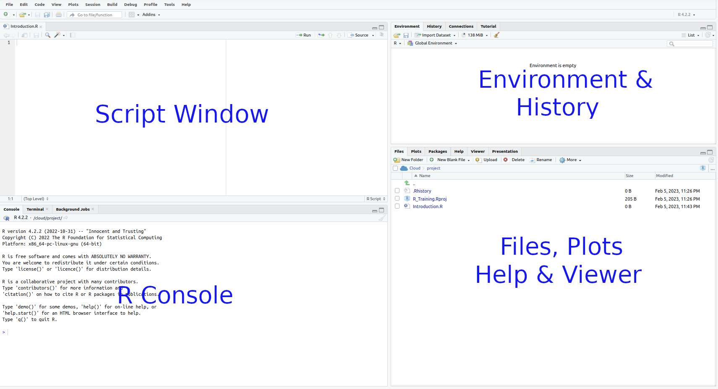Switch to the History tab

[434, 26]
